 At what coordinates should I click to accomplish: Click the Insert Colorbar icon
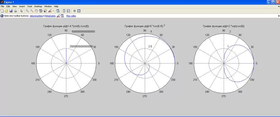click(64, 11)
